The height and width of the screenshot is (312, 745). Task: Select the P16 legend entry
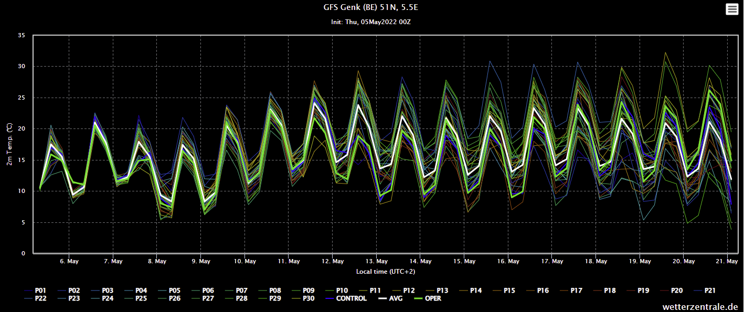coord(537,290)
